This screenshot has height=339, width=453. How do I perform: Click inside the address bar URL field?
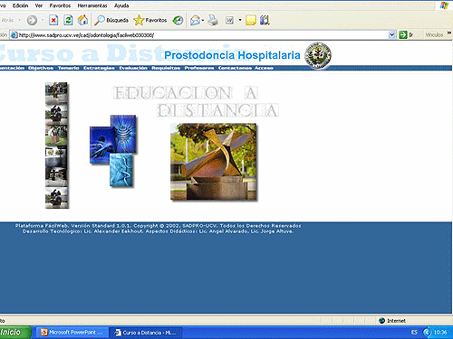pos(202,35)
